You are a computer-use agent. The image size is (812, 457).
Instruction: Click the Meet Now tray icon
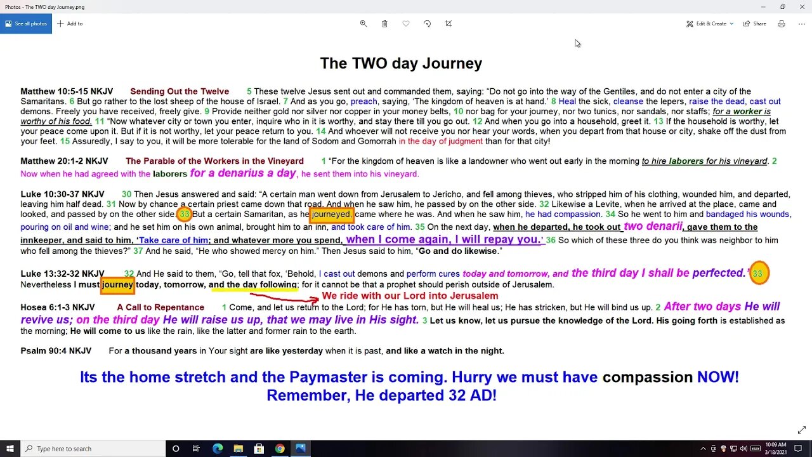[714, 449]
